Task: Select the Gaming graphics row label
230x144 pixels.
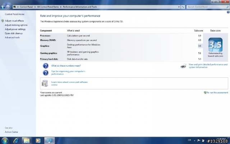Action: tap(49, 53)
